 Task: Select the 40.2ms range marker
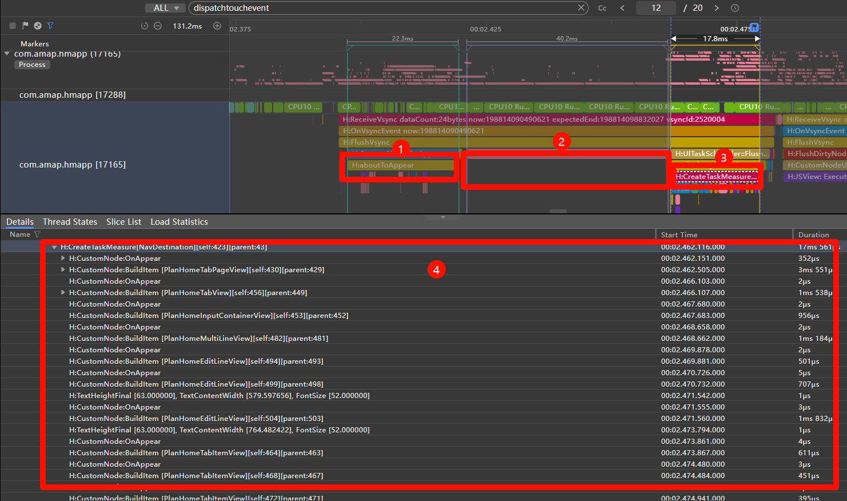[x=567, y=39]
